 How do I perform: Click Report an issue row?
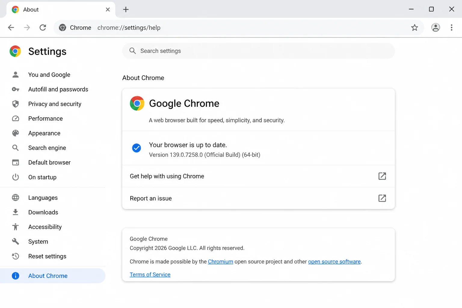pos(258,198)
